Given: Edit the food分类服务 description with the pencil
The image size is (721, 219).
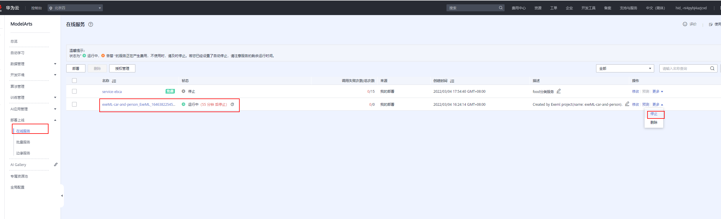Looking at the screenshot, I should point(559,91).
